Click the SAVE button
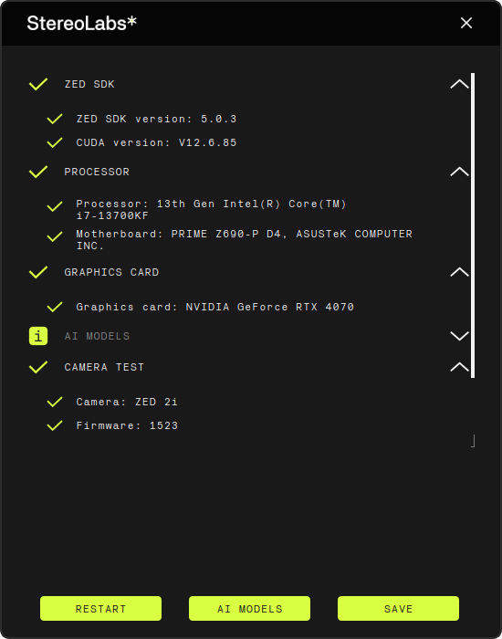The width and height of the screenshot is (502, 639). pos(398,609)
